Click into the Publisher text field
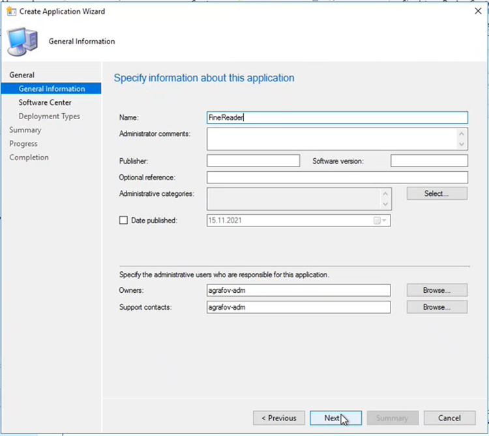Image resolution: width=489 pixels, height=436 pixels. [x=253, y=161]
